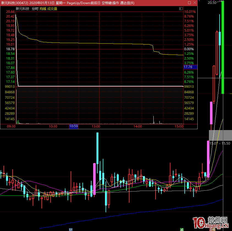Click the 财 marker under the K-line chart
The width and height of the screenshot is (232, 231).
(71, 229)
